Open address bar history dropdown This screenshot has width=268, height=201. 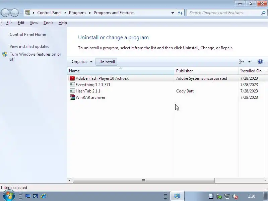(173, 13)
